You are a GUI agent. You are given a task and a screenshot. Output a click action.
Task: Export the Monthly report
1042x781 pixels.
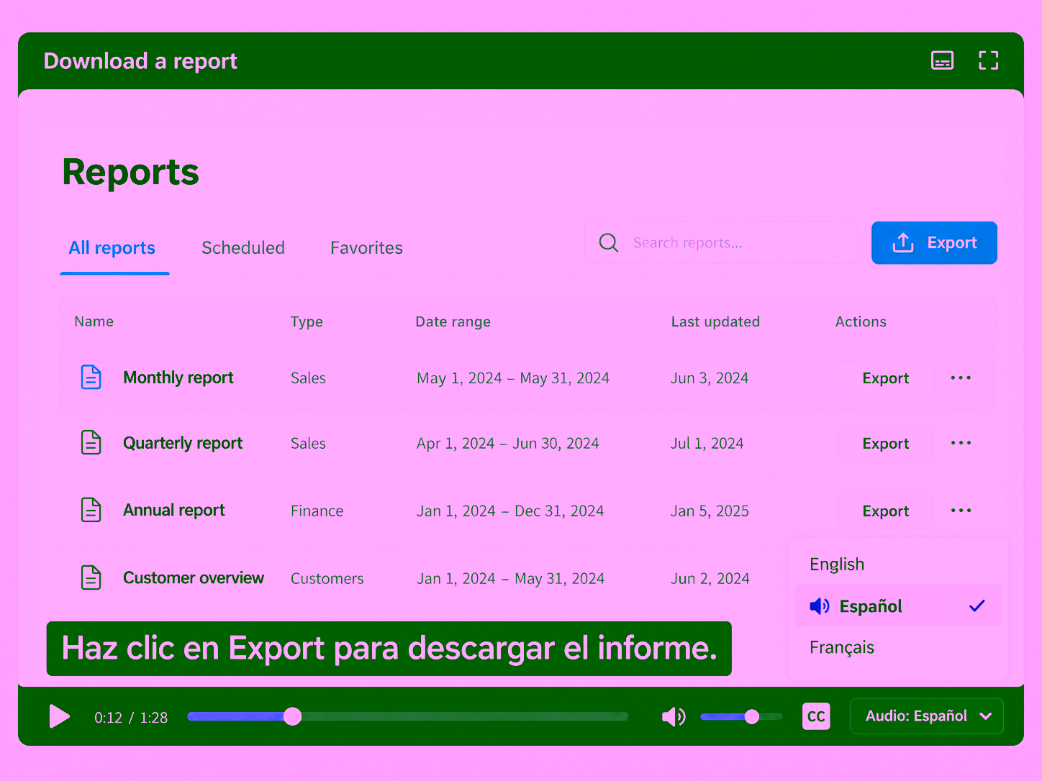tap(885, 378)
